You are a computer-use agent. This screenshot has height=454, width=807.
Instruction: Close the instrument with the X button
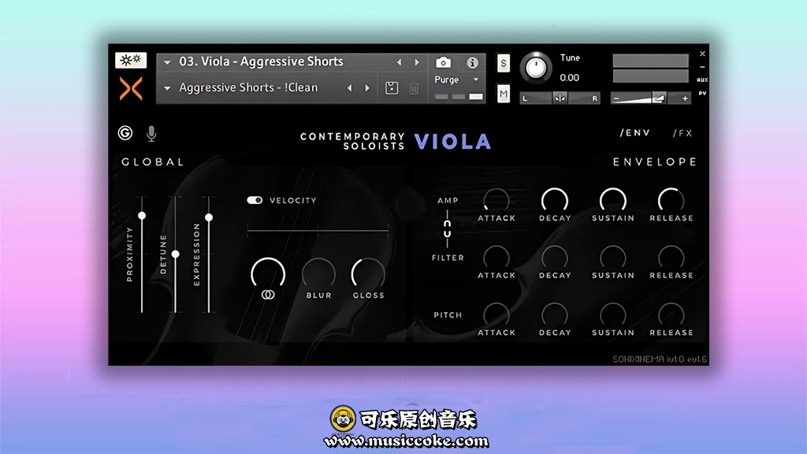[x=702, y=54]
